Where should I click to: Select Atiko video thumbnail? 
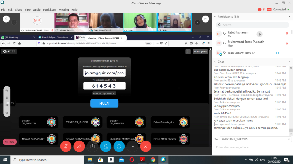pos(174,22)
